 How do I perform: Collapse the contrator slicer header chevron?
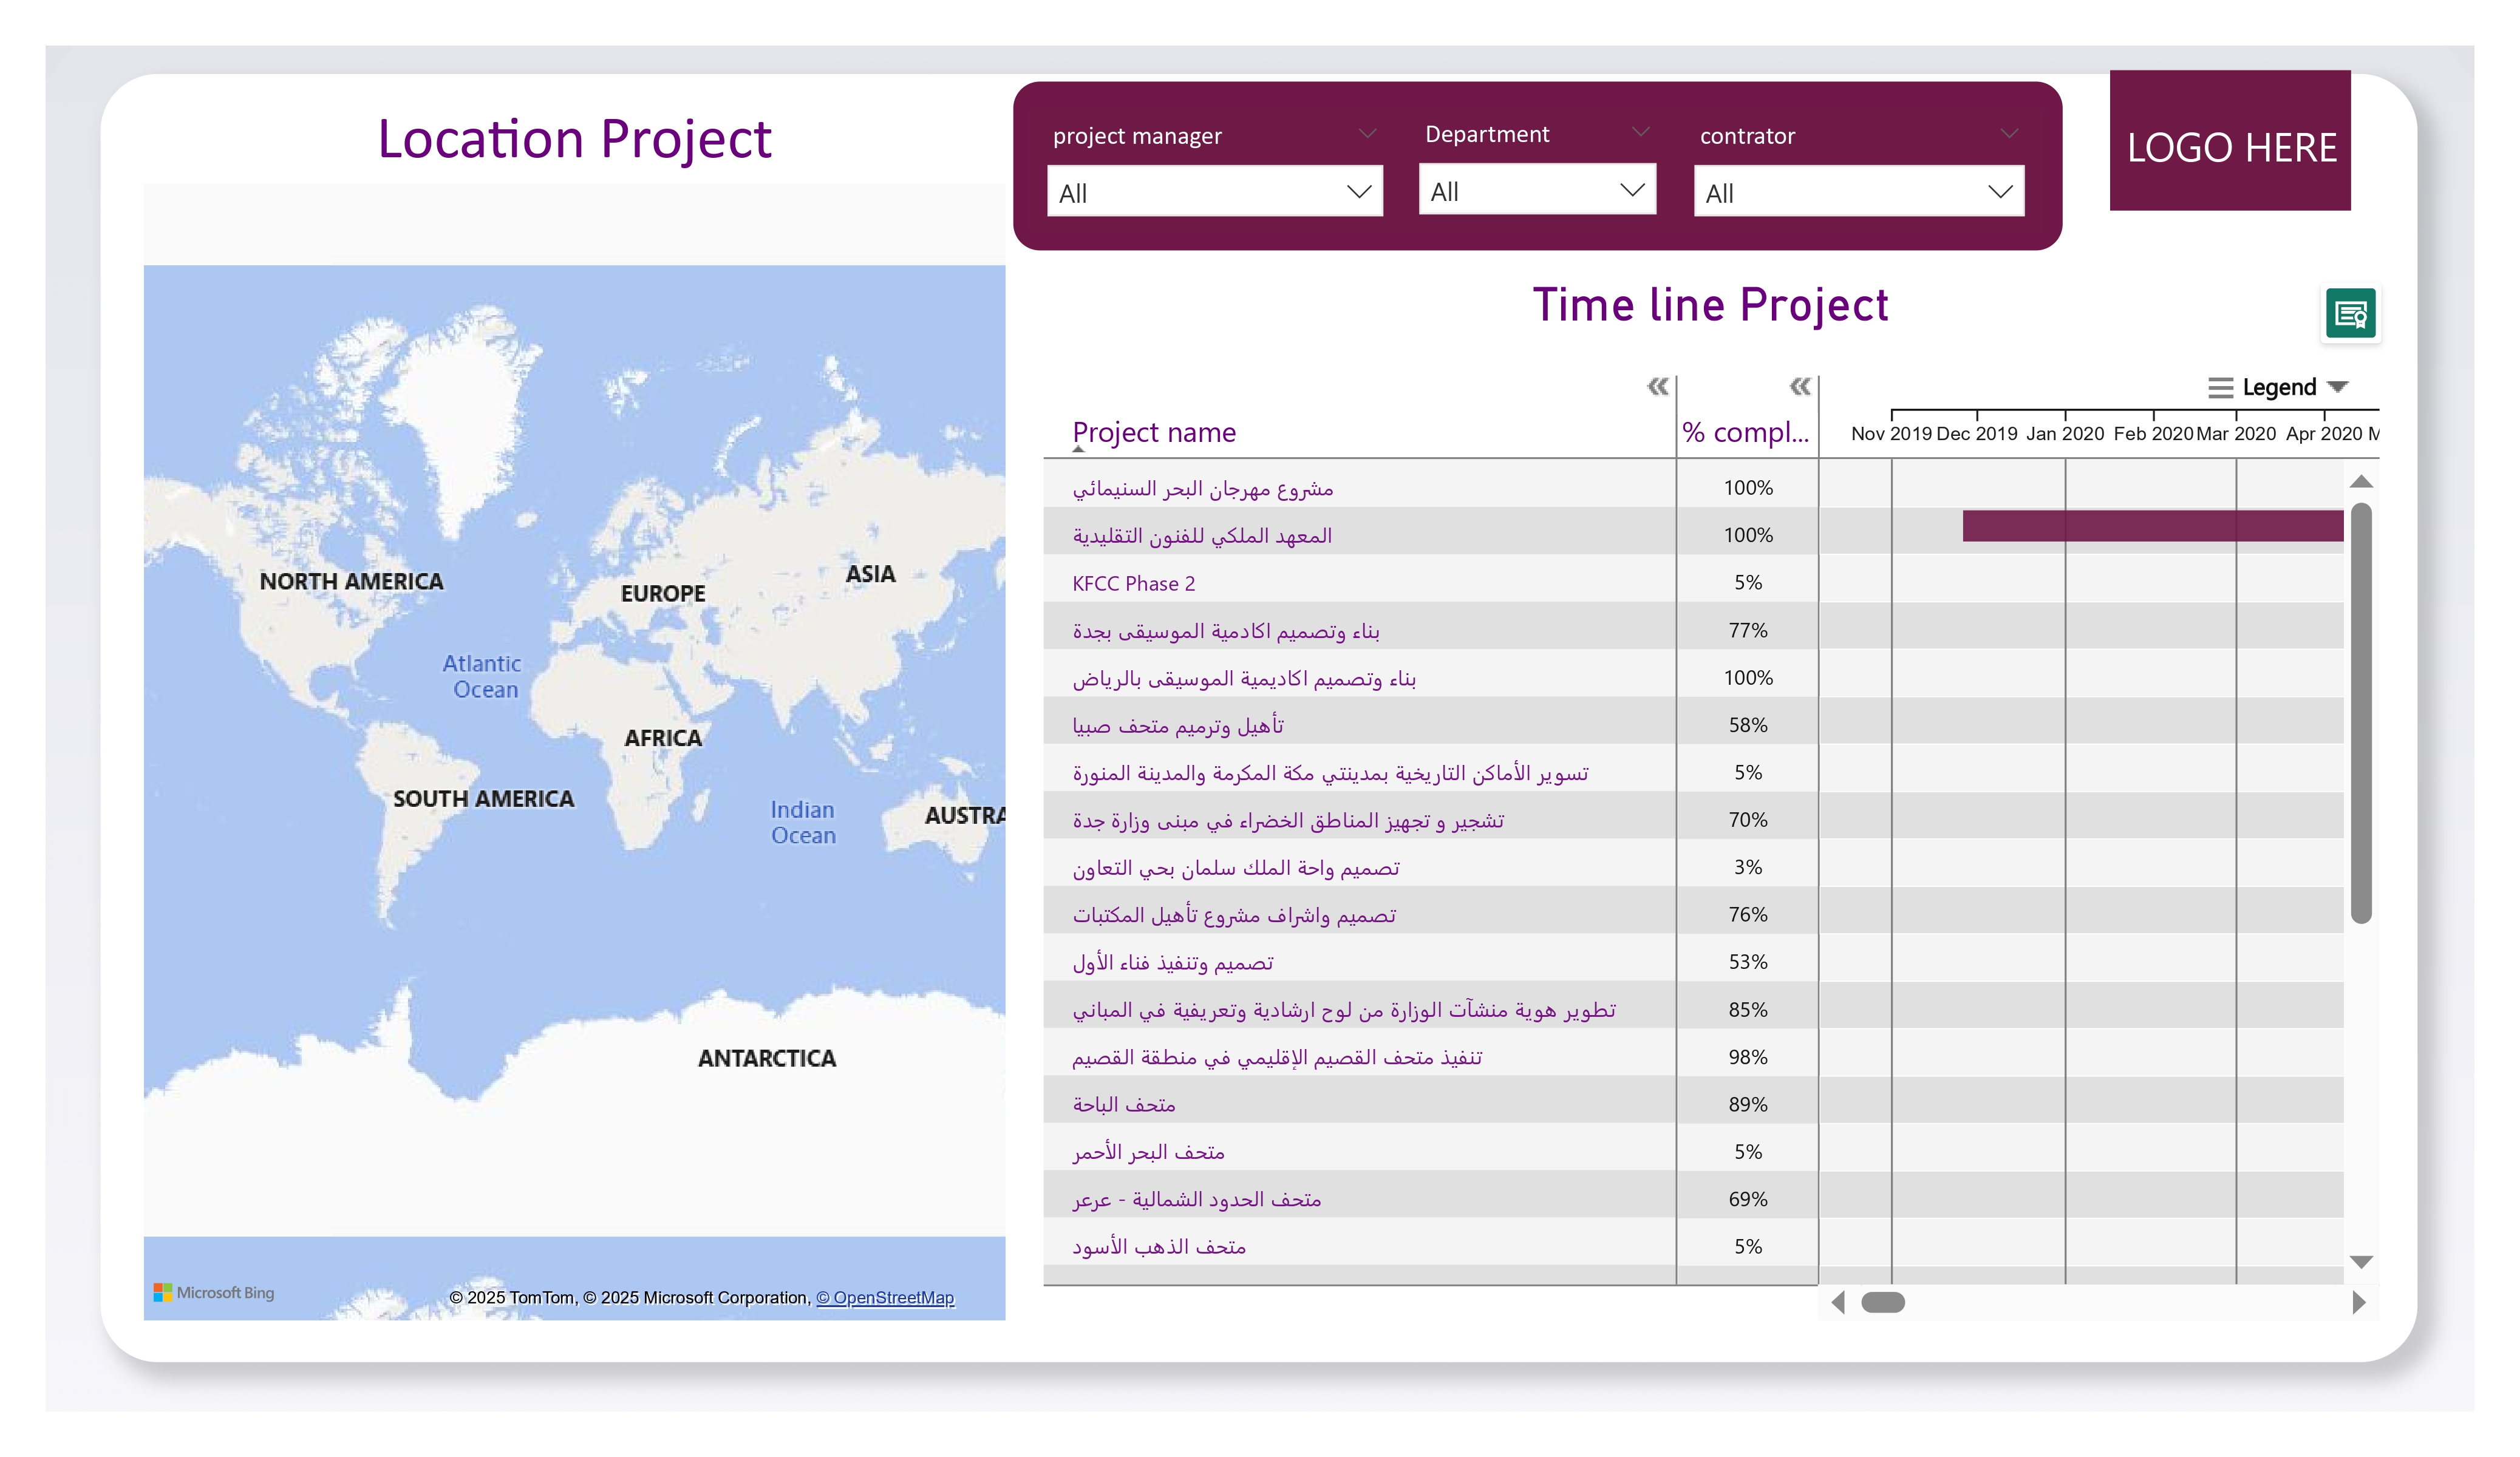coord(2009,133)
